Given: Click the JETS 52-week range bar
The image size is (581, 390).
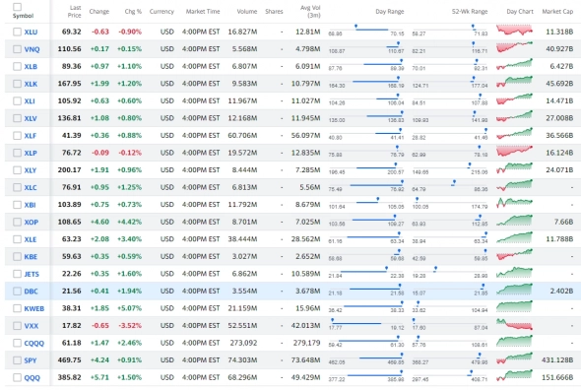Looking at the screenshot, I should pos(450,272).
